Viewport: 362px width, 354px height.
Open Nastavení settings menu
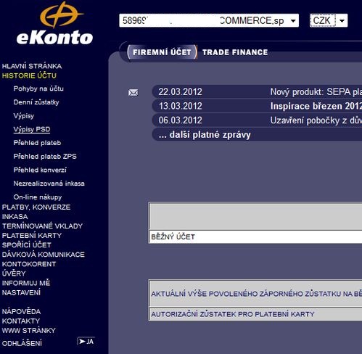21,292
